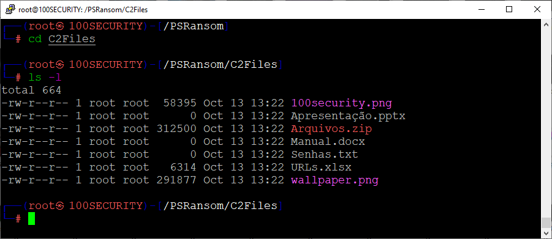Open the PuTTY icon system menu
The image size is (552, 239).
11,10
